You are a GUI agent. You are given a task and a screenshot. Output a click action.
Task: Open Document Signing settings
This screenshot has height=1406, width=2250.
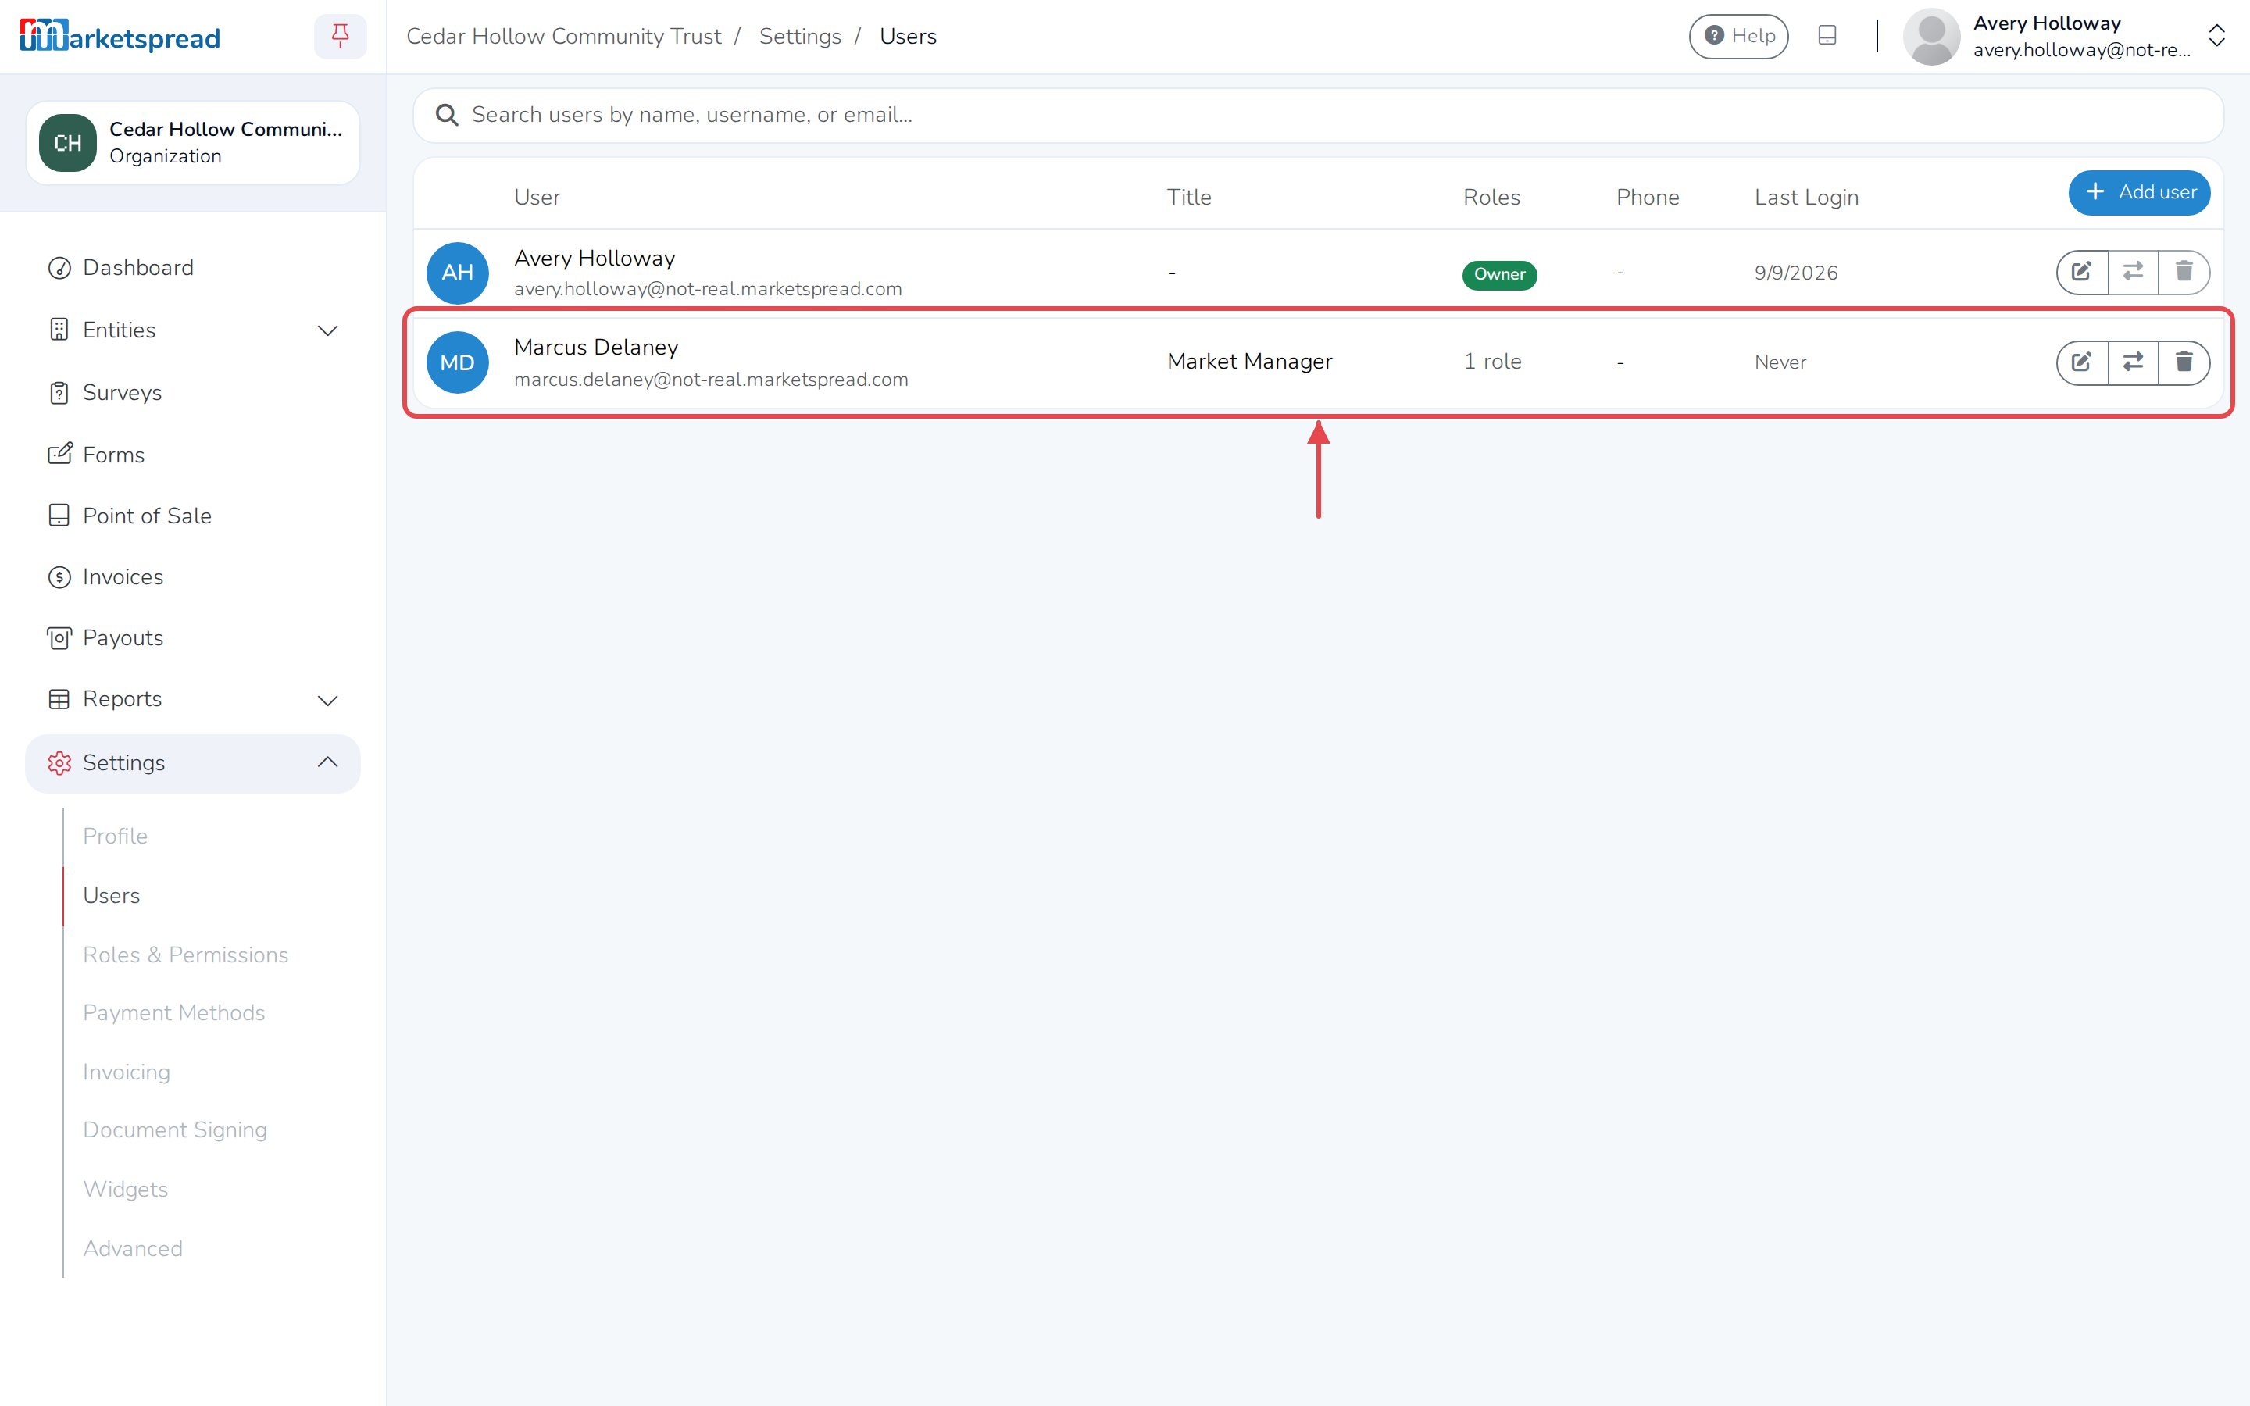coord(175,1129)
